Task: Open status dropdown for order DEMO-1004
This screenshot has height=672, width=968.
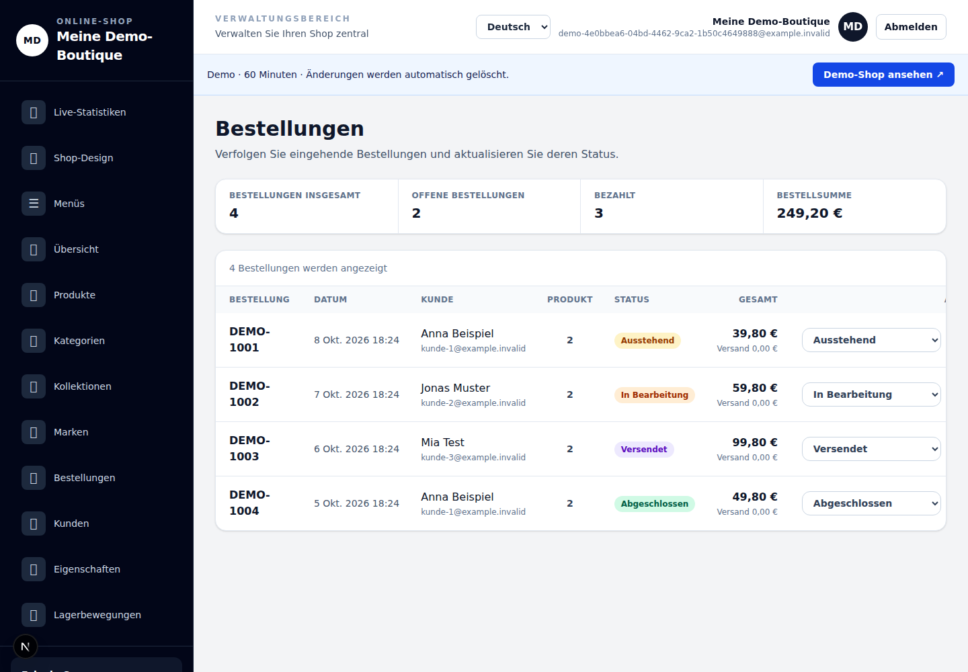Action: point(871,503)
